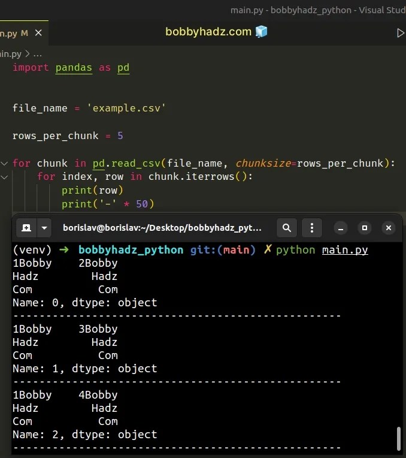Click the 'example.csv' string literal

tap(126, 108)
